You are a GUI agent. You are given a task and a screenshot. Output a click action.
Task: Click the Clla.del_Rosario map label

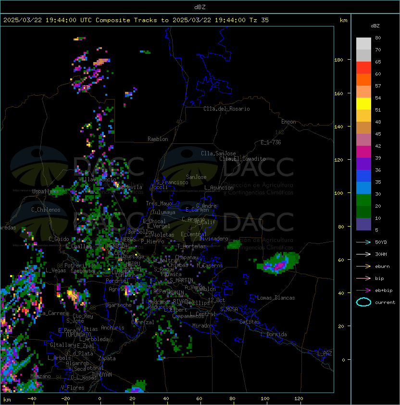point(226,109)
